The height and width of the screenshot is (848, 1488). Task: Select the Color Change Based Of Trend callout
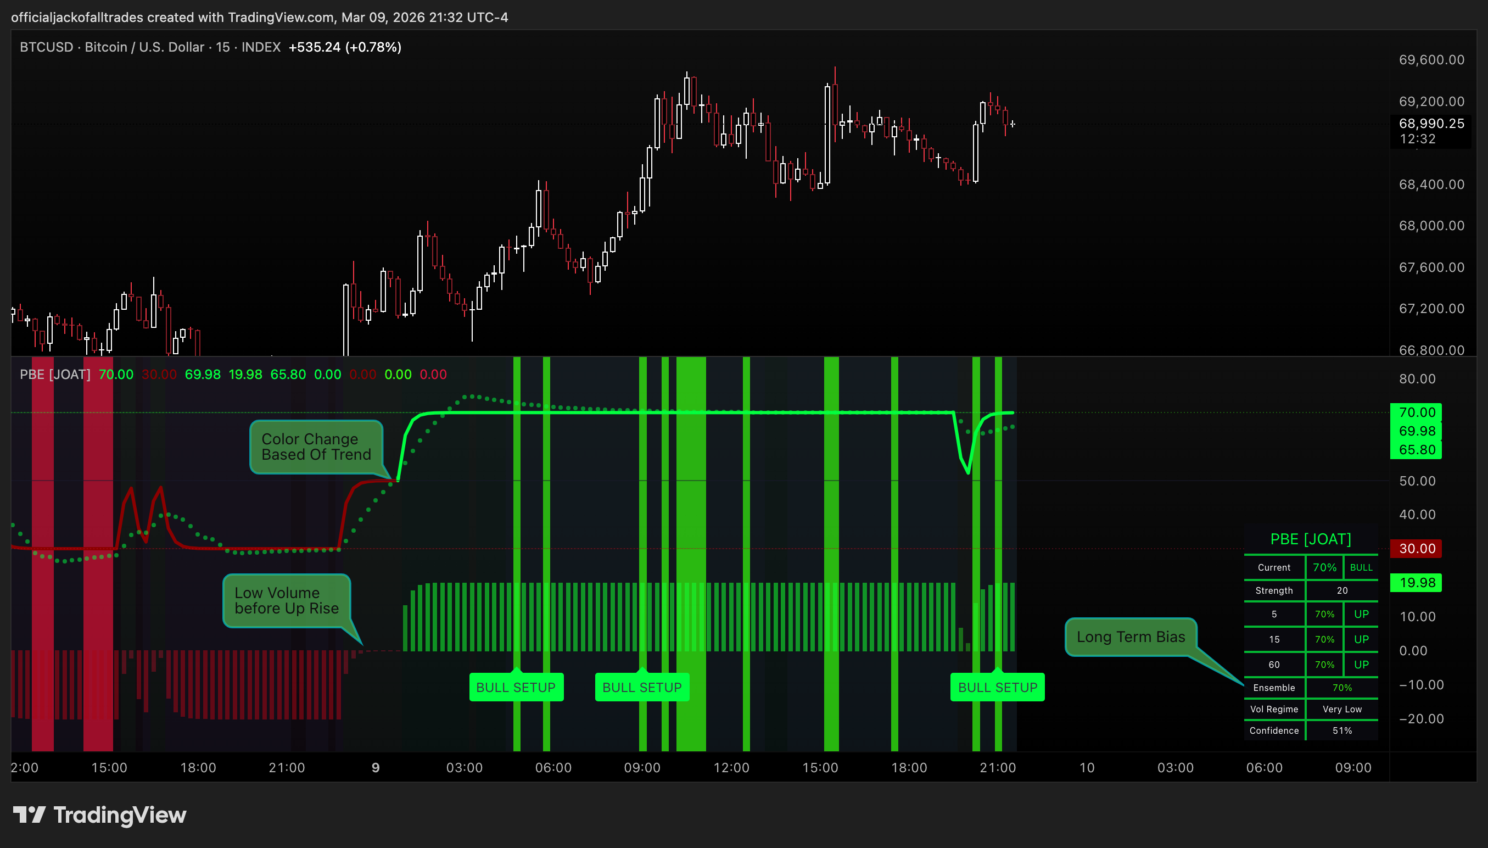pyautogui.click(x=316, y=447)
